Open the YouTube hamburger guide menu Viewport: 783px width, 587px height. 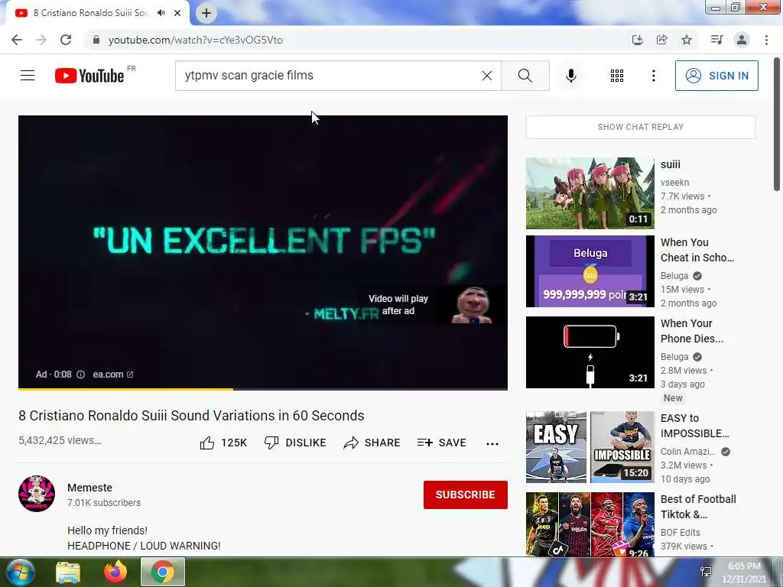(x=28, y=76)
